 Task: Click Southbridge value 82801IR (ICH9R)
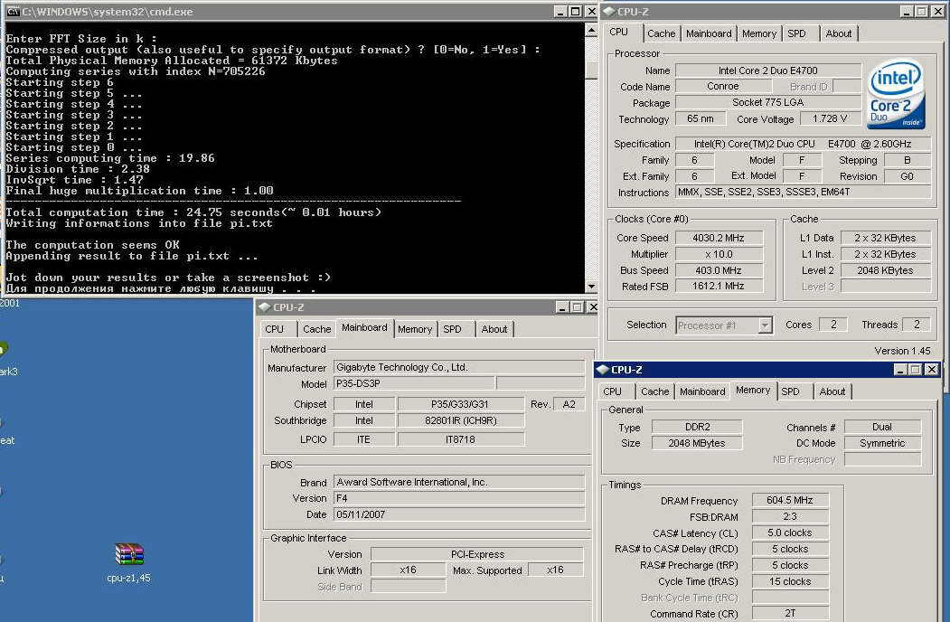pyautogui.click(x=460, y=420)
